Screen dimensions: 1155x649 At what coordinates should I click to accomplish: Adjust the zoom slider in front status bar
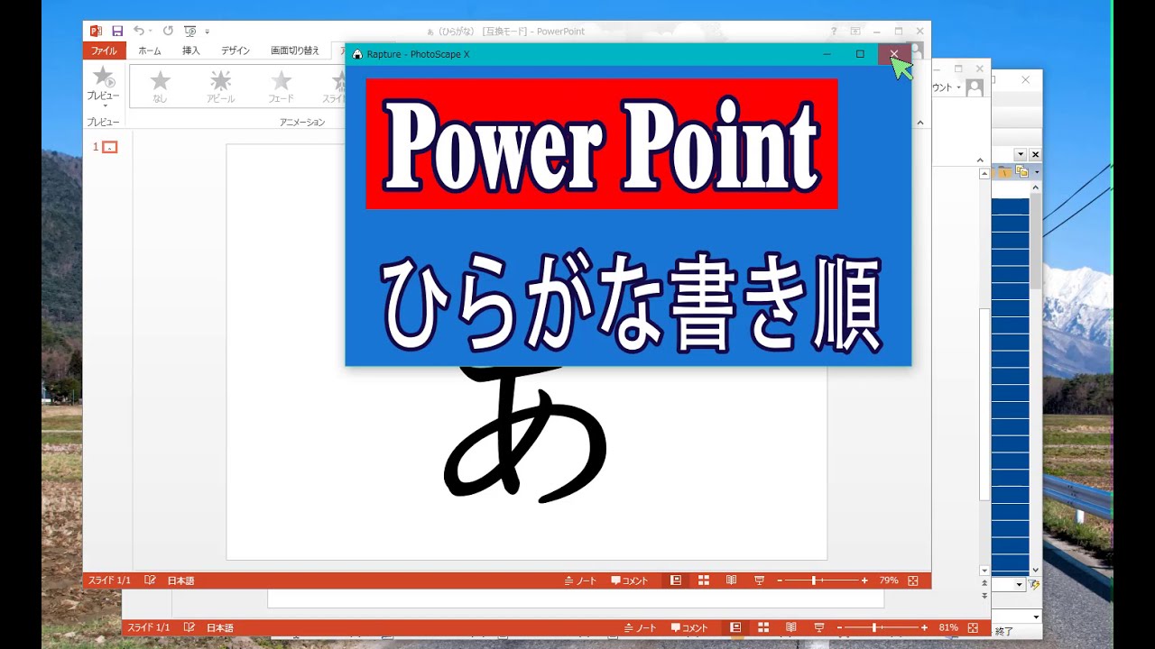point(814,580)
